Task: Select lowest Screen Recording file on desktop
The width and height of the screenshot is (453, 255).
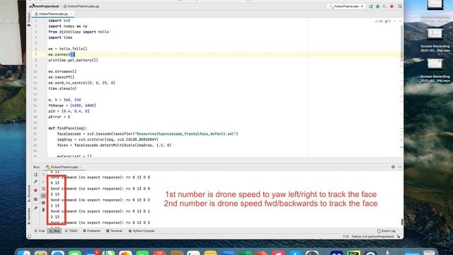Action: pos(435,71)
